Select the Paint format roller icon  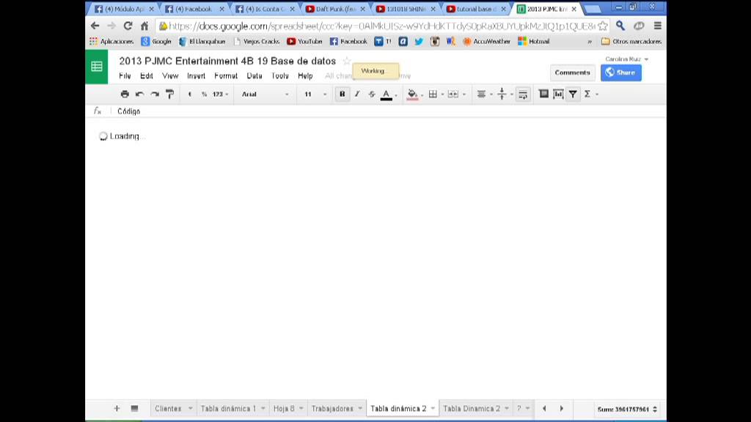pos(169,95)
